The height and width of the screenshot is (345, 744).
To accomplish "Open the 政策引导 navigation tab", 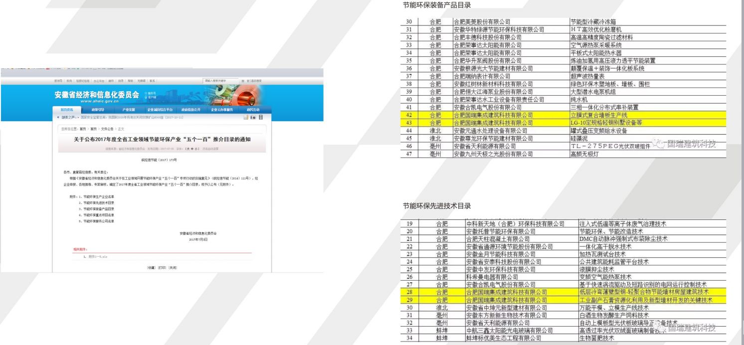I will (98, 110).
